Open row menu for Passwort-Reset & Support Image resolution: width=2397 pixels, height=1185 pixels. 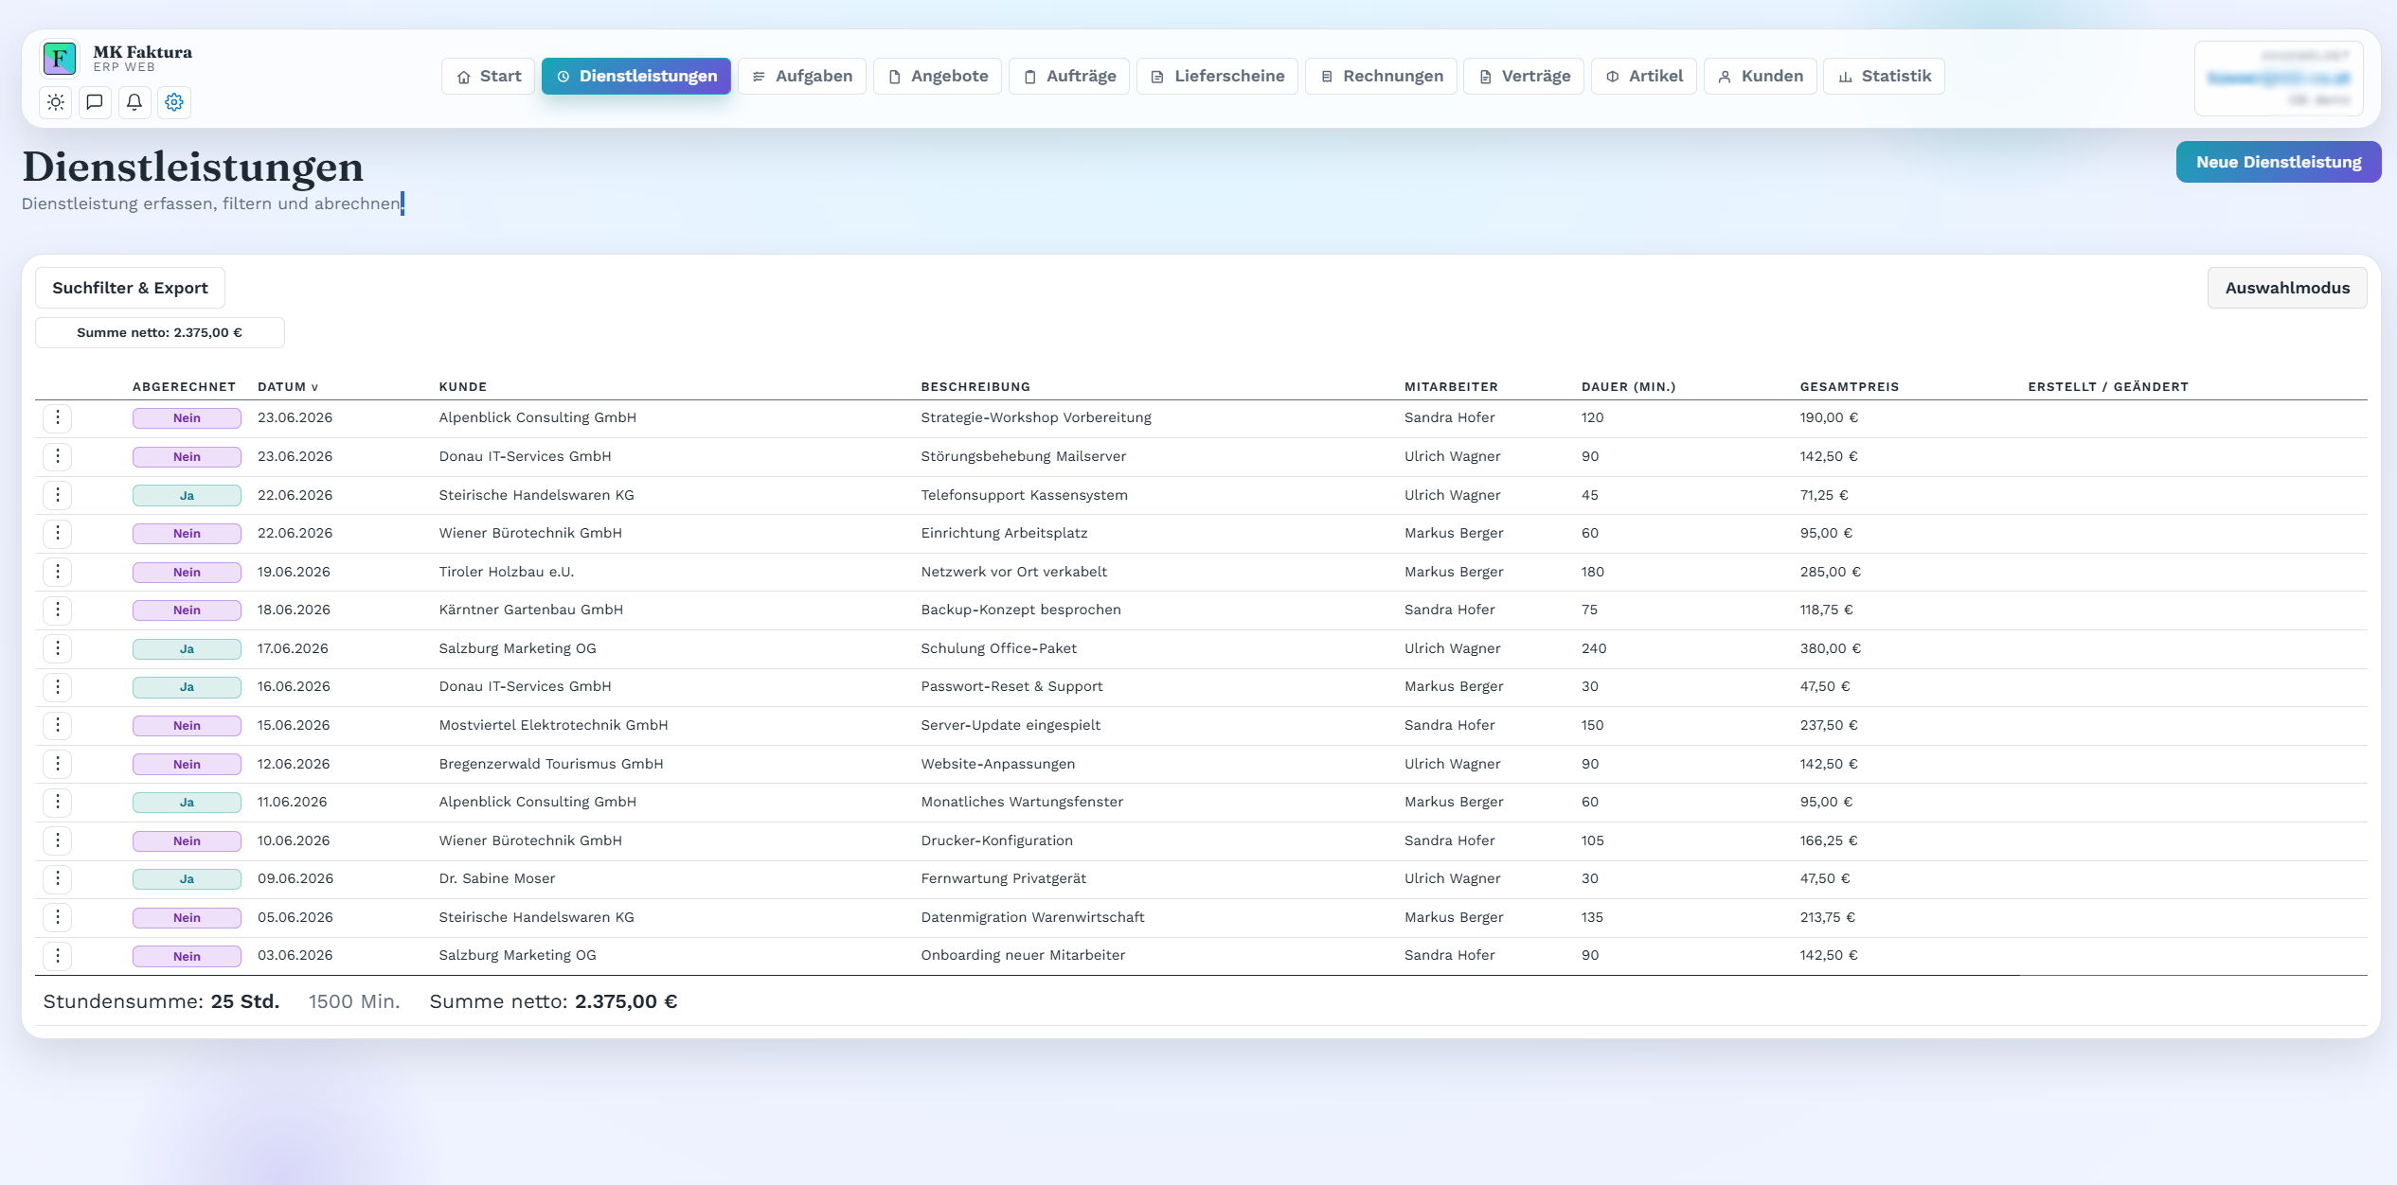tap(58, 686)
